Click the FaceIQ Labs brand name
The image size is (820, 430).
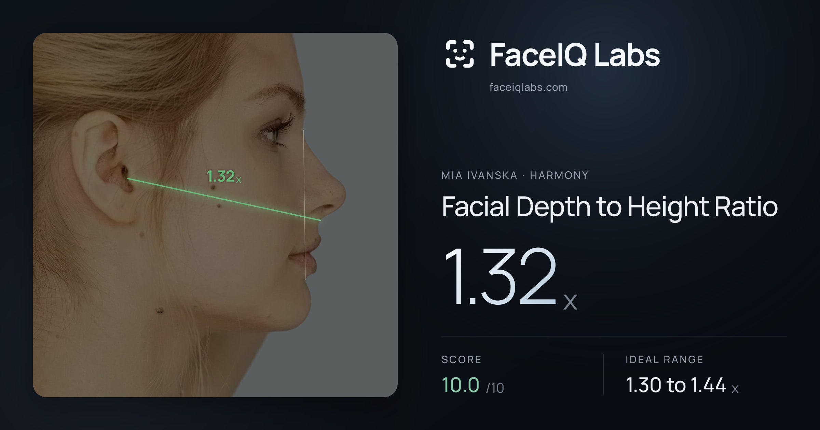click(x=575, y=55)
